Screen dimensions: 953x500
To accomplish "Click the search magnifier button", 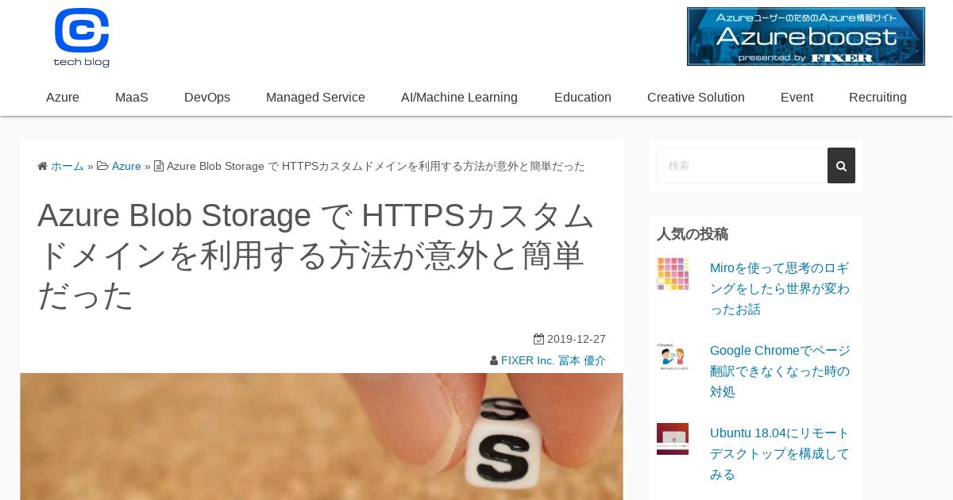I will point(841,165).
